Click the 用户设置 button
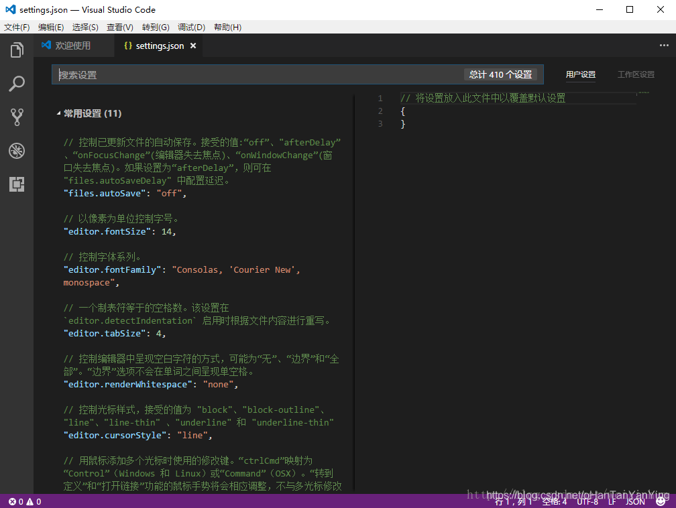Image resolution: width=676 pixels, height=508 pixels. click(x=581, y=74)
